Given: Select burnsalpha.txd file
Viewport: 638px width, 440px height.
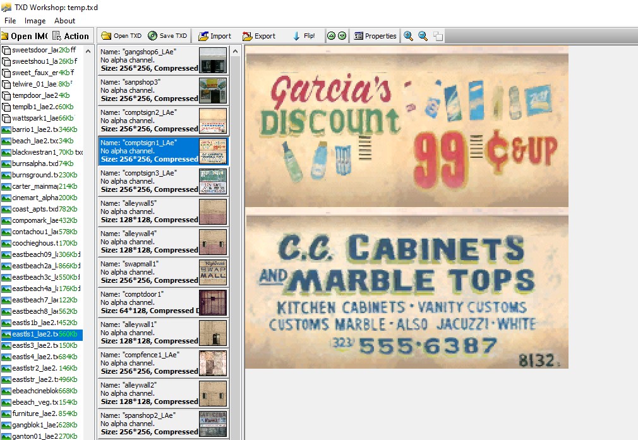Looking at the screenshot, I should [x=42, y=164].
